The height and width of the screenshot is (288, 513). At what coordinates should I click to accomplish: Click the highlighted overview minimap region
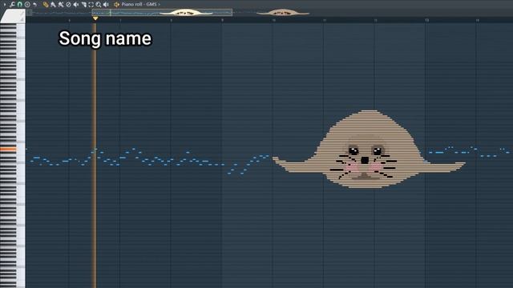[162, 13]
